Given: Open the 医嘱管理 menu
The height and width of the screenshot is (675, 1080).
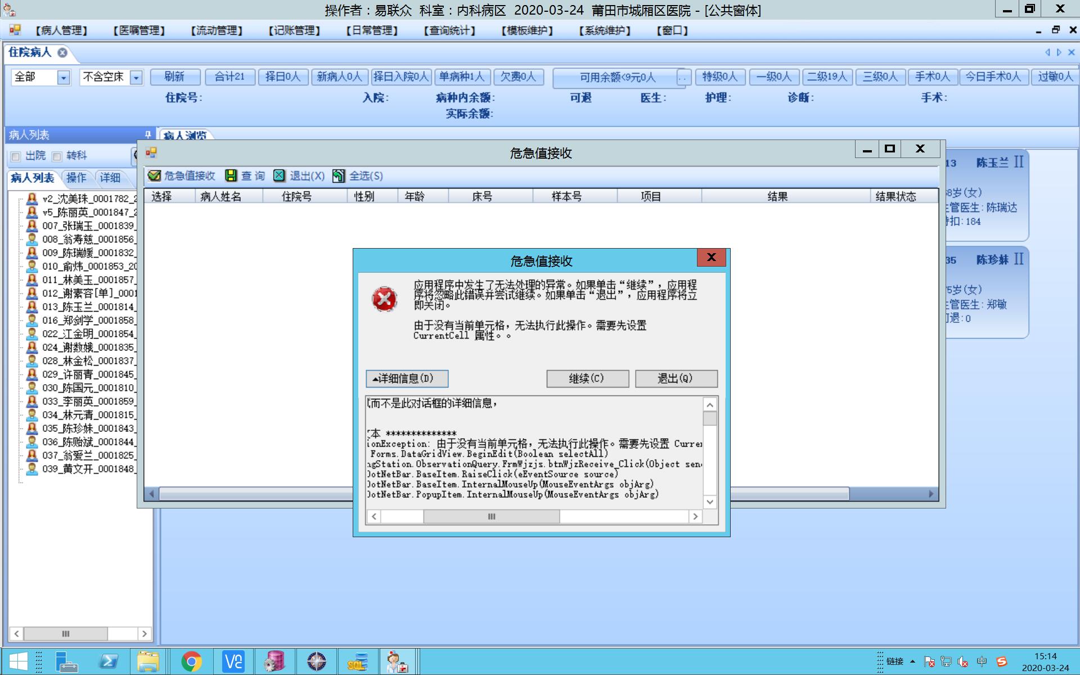Looking at the screenshot, I should click(x=138, y=30).
